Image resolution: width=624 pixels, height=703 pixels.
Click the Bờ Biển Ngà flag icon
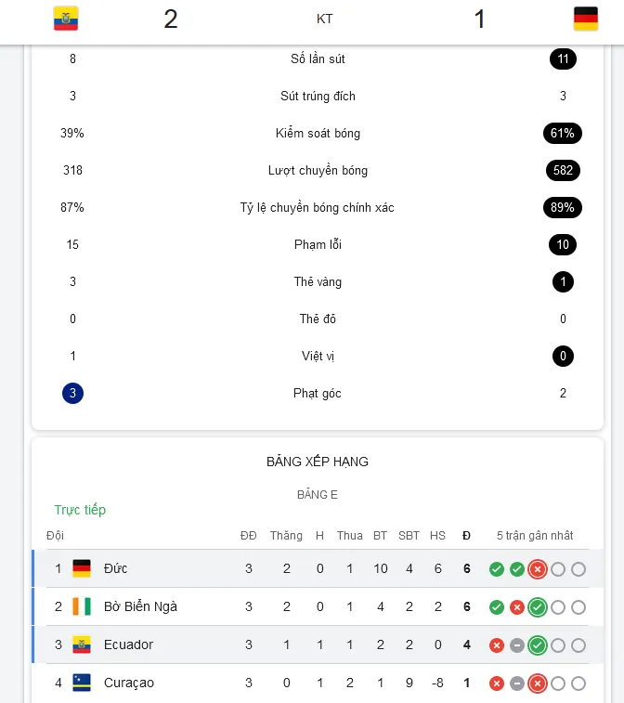tap(82, 606)
